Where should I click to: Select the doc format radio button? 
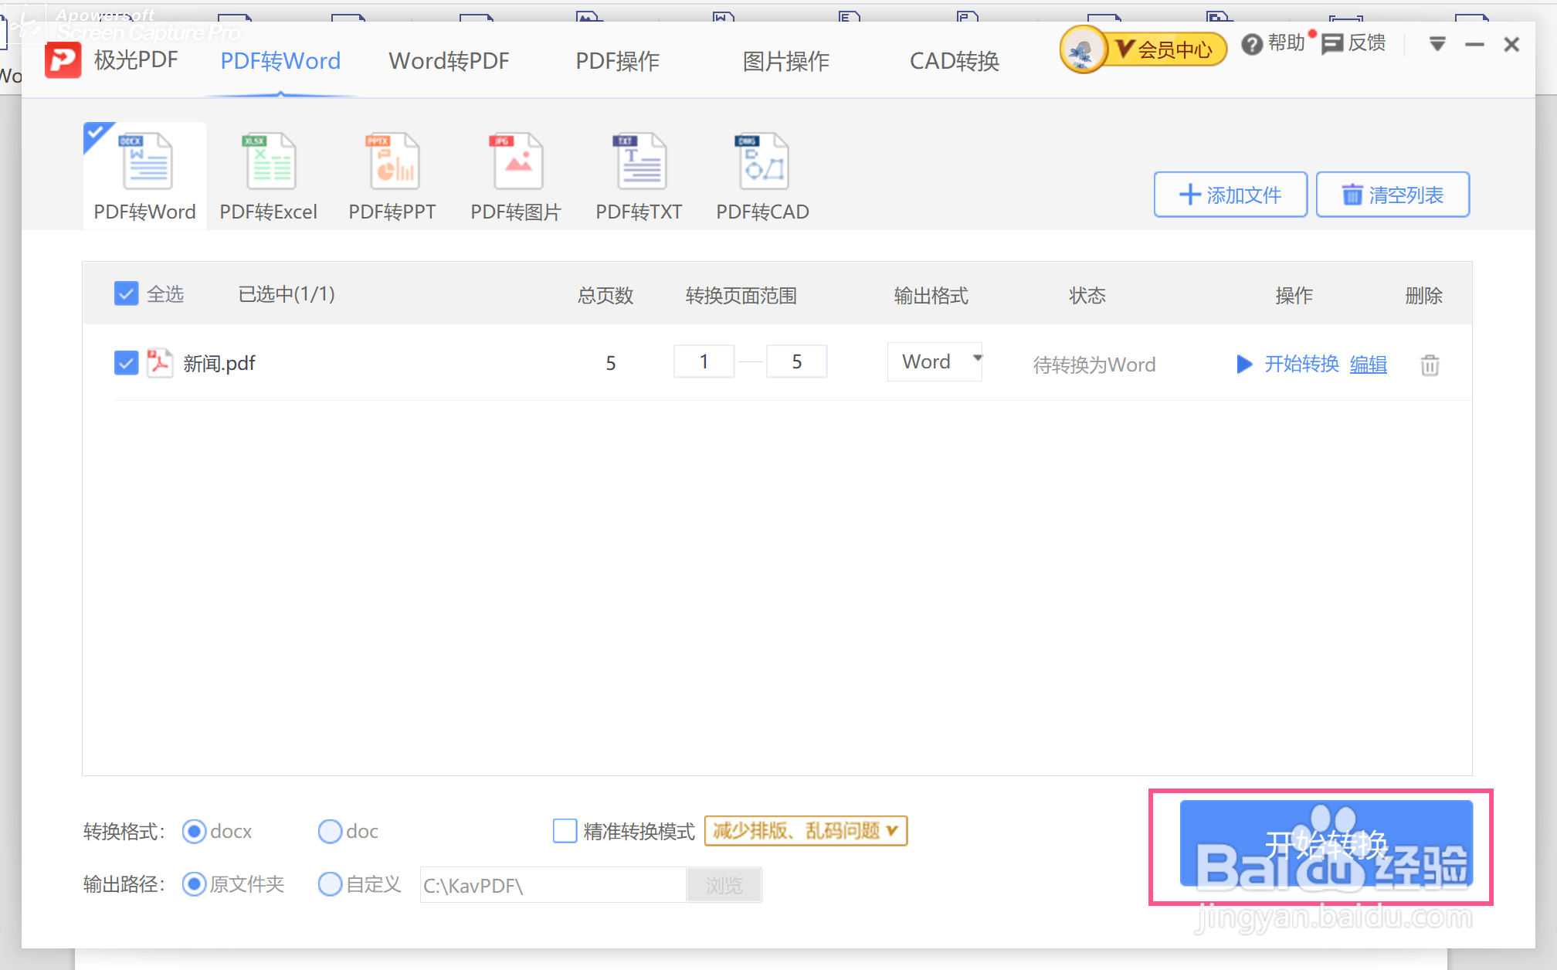(x=330, y=831)
